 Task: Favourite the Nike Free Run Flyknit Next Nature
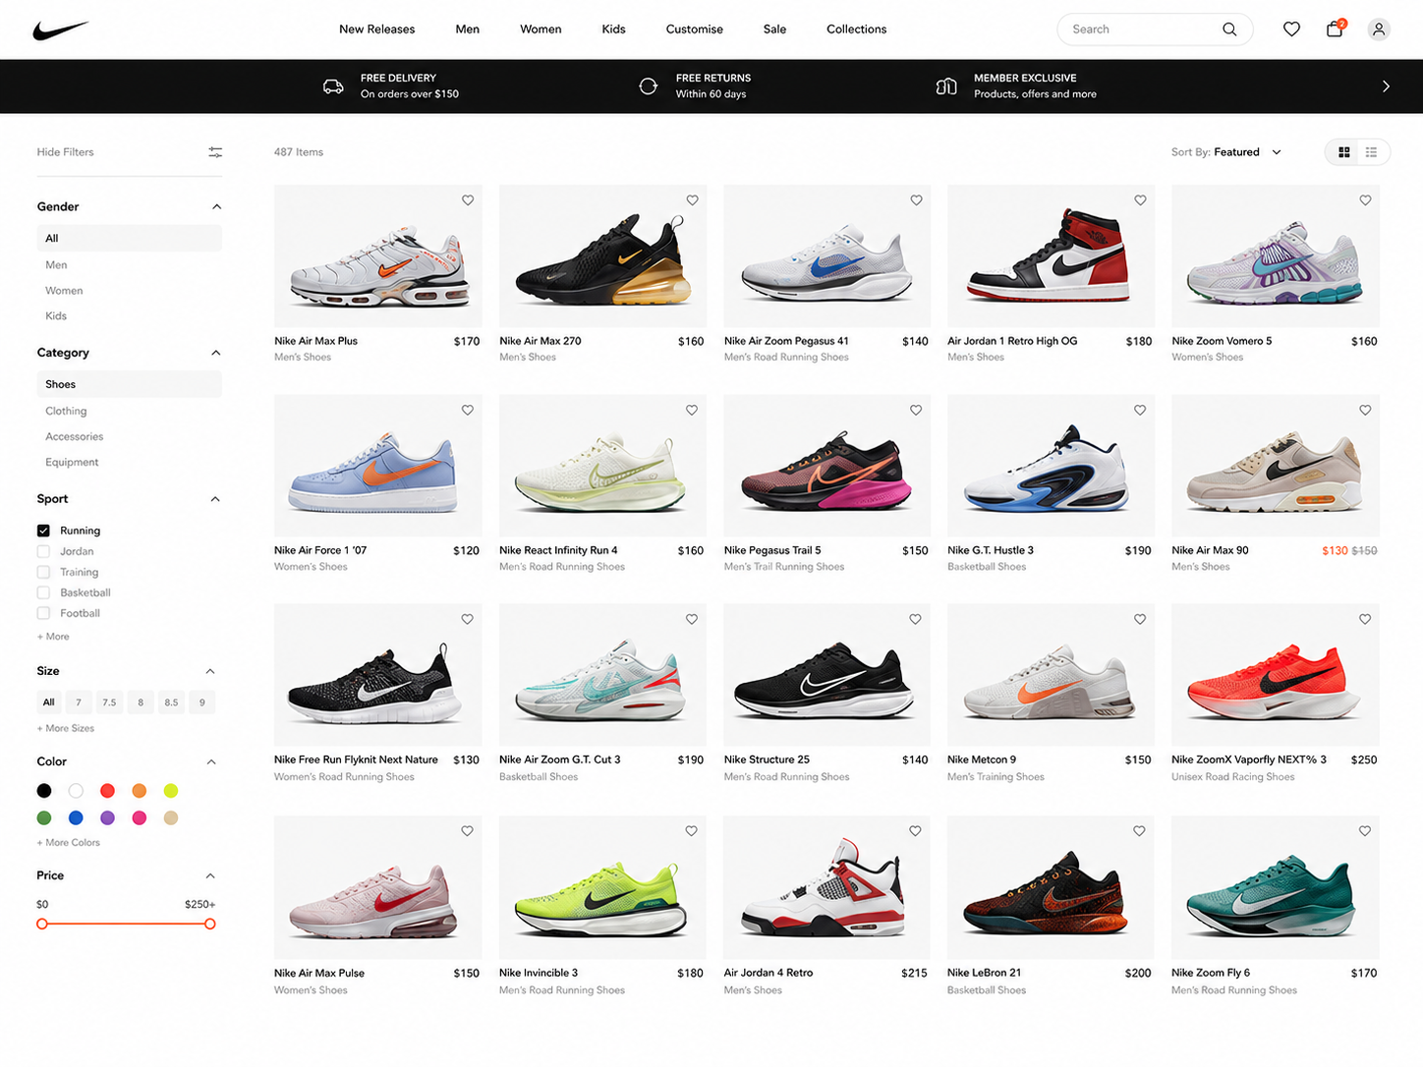click(x=468, y=620)
